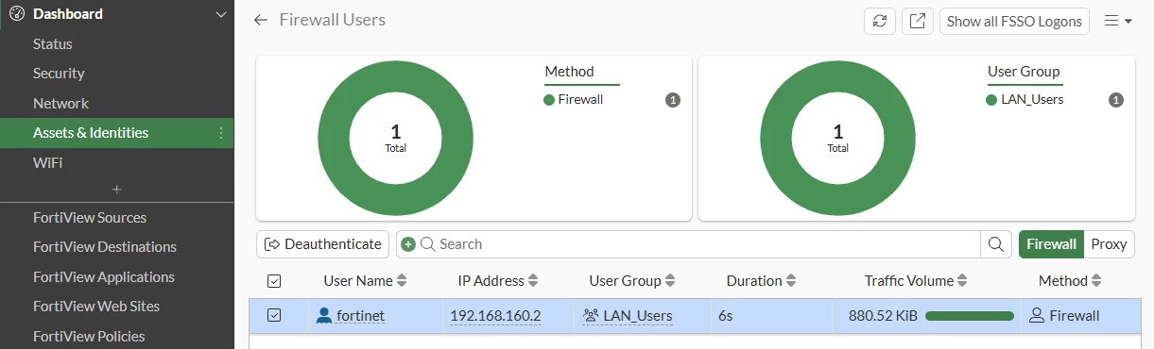Click the Firewall Users title
The width and height of the screenshot is (1154, 349).
pyautogui.click(x=333, y=20)
